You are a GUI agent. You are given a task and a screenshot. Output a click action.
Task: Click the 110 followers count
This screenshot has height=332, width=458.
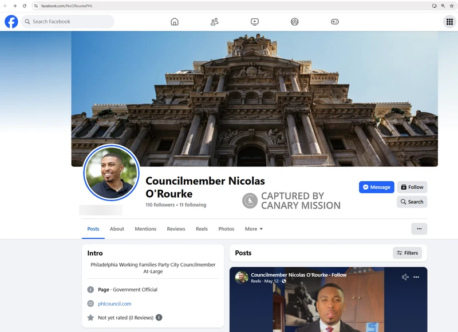160,205
